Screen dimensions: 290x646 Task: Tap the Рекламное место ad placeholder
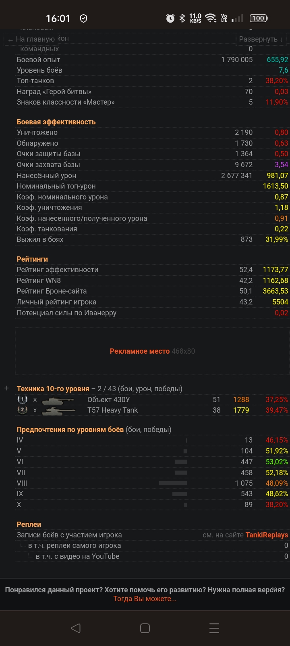click(152, 351)
